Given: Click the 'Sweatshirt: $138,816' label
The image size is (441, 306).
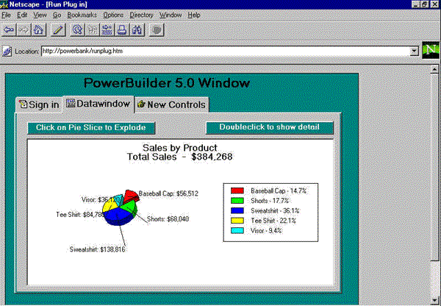Looking at the screenshot, I should pos(97,249).
